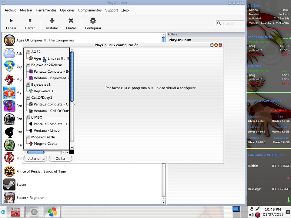Click the volume speaker tray icon
Image resolution: width=291 pixels, height=218 pixels.
point(251,215)
